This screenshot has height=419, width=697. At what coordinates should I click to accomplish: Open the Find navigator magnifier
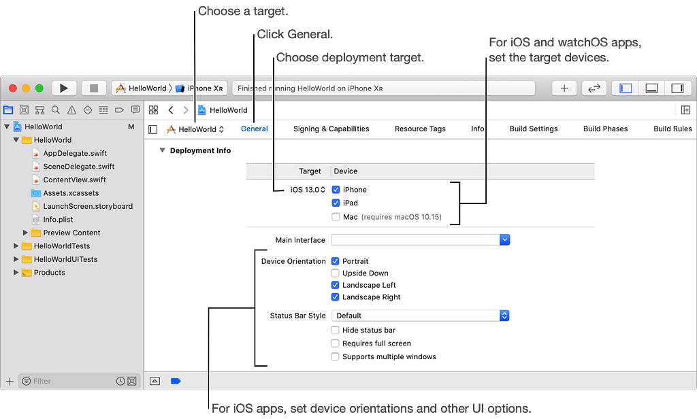click(56, 110)
